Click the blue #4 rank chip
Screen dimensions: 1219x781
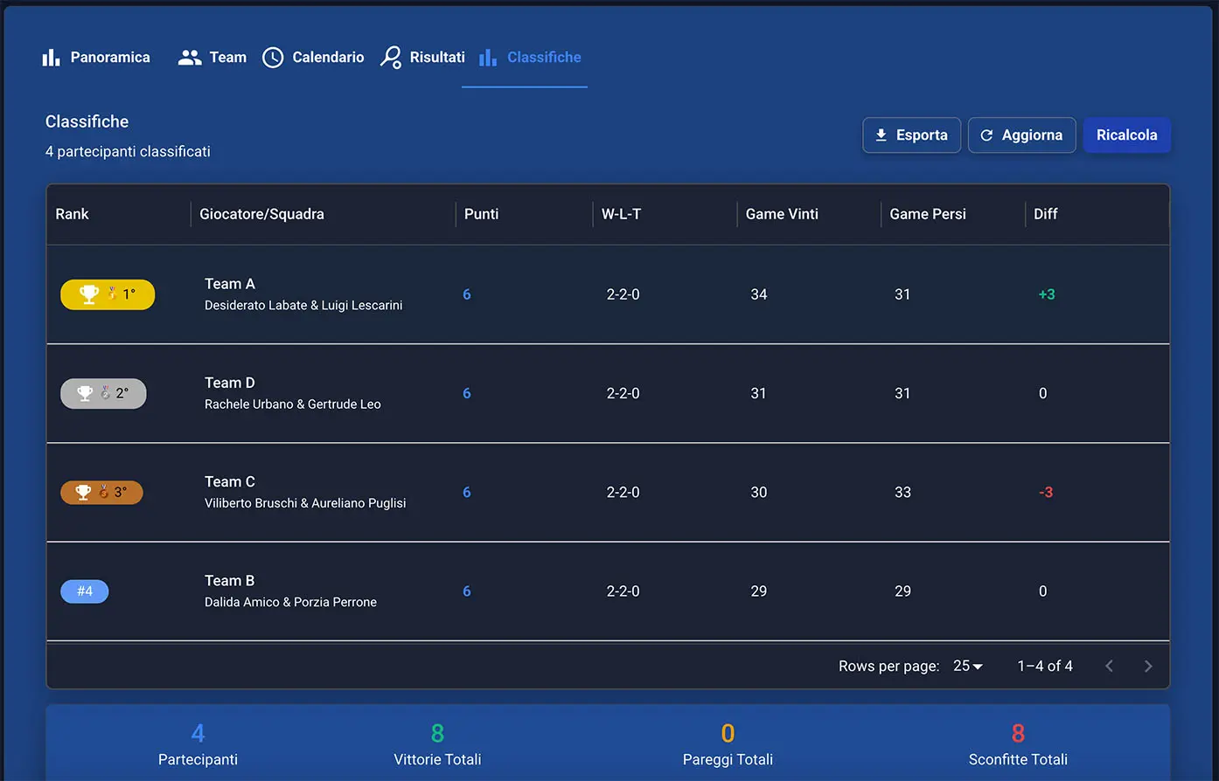point(85,591)
